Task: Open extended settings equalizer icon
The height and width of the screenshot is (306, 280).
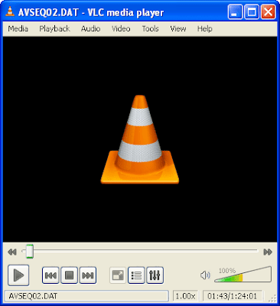Action: coord(155,275)
